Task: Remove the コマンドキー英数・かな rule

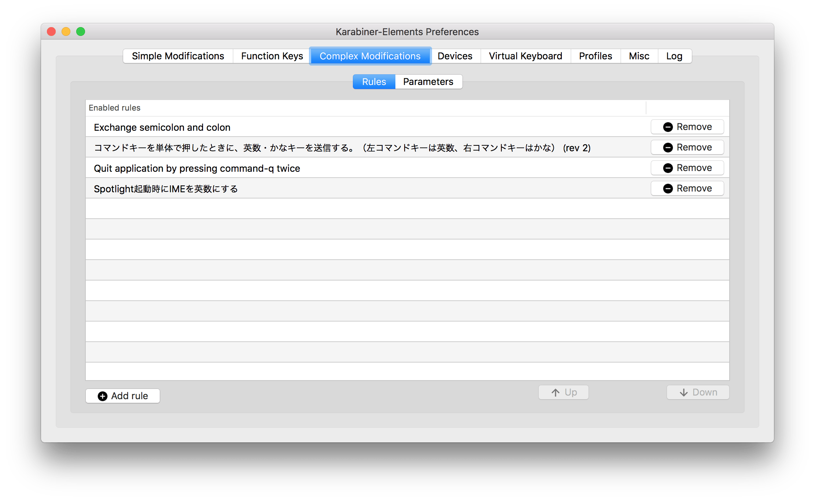Action: pos(687,147)
